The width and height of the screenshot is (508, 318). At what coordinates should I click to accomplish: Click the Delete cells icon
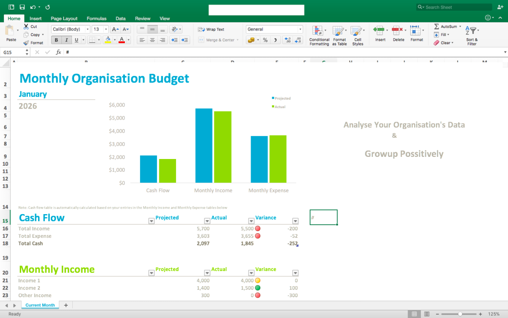click(x=397, y=31)
